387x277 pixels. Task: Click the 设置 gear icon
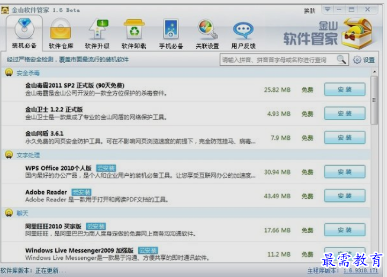click(357, 59)
